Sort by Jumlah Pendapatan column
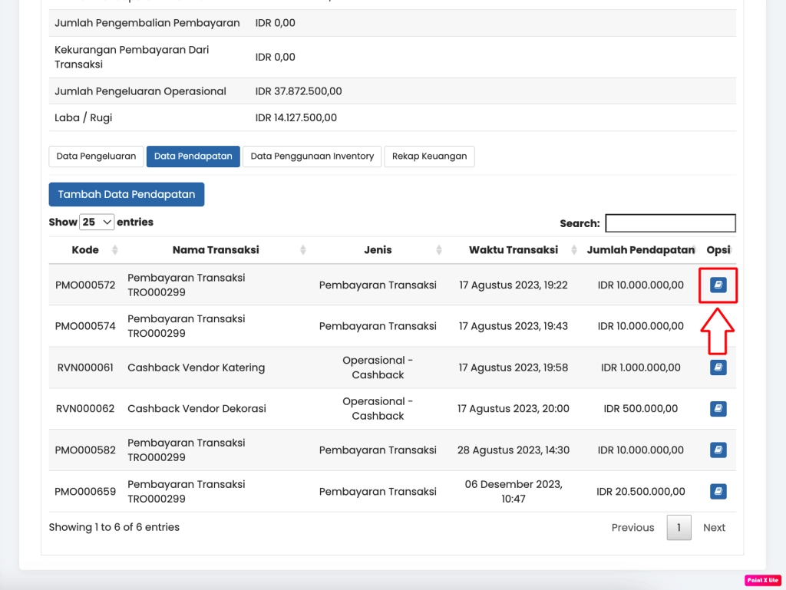 [640, 250]
